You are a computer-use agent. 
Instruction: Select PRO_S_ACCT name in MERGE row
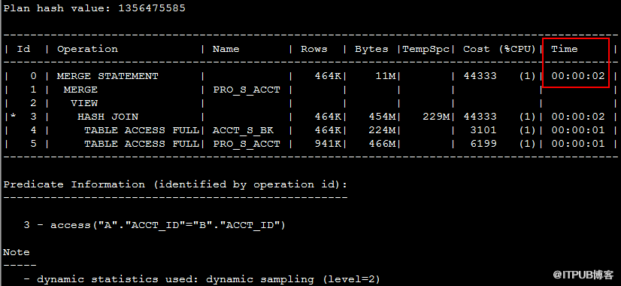pos(247,90)
